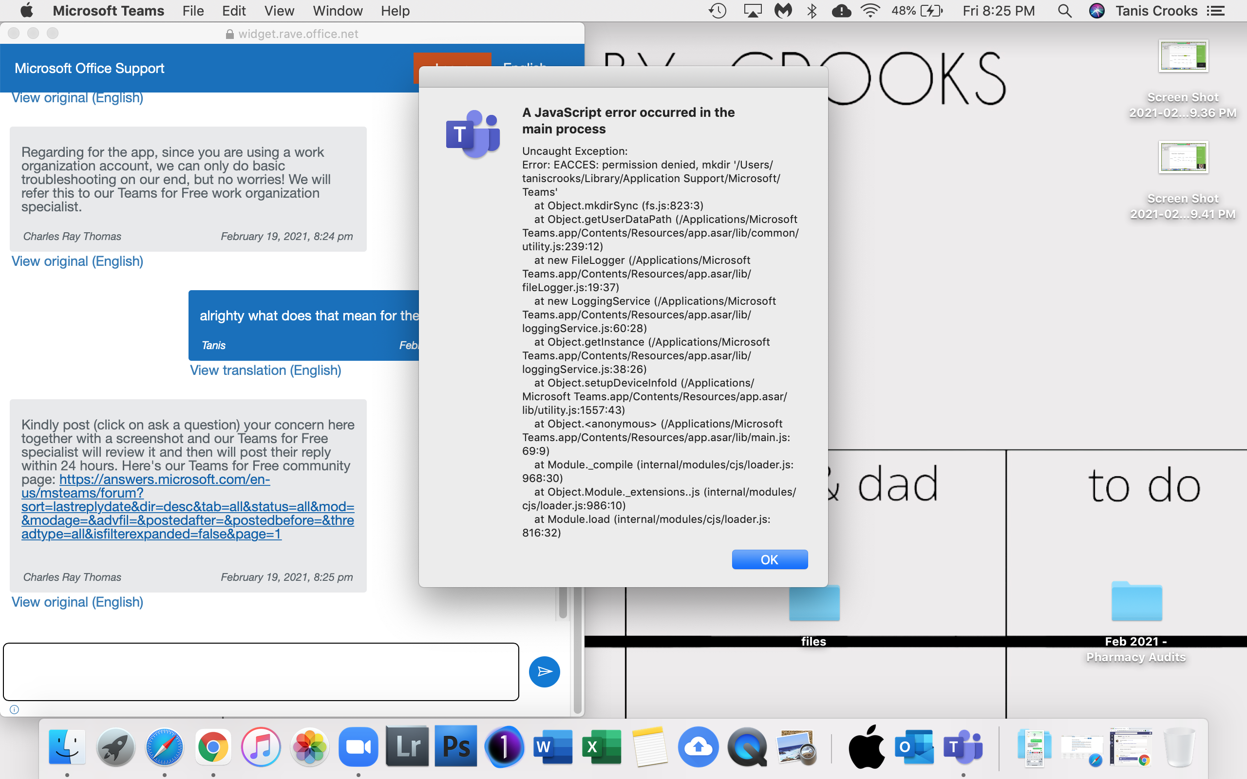The image size is (1247, 779).
Task: Launch Microsoft Excel from the Dock
Action: click(x=602, y=746)
